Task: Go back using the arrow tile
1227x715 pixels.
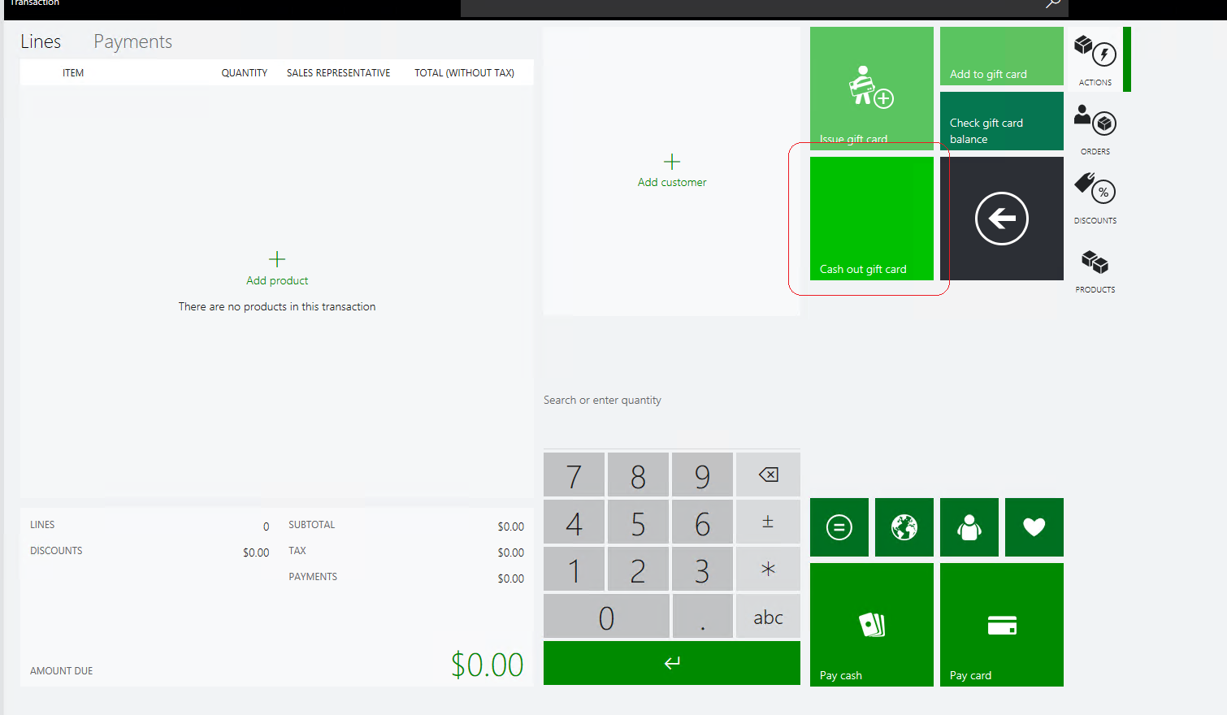Action: coord(1001,219)
